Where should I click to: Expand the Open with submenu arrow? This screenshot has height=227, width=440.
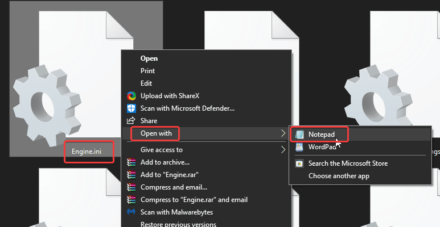(x=283, y=133)
